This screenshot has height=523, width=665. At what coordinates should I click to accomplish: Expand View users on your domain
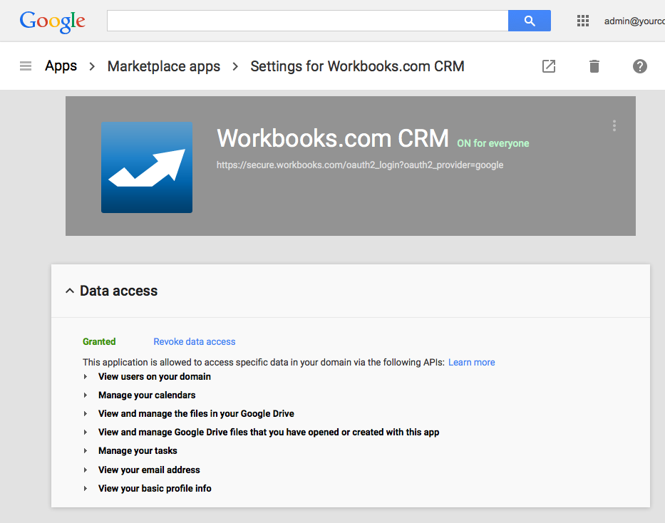(86, 377)
